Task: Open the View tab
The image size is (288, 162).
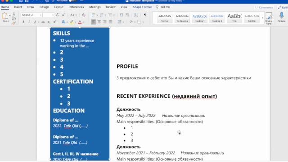Action: [x=124, y=7]
